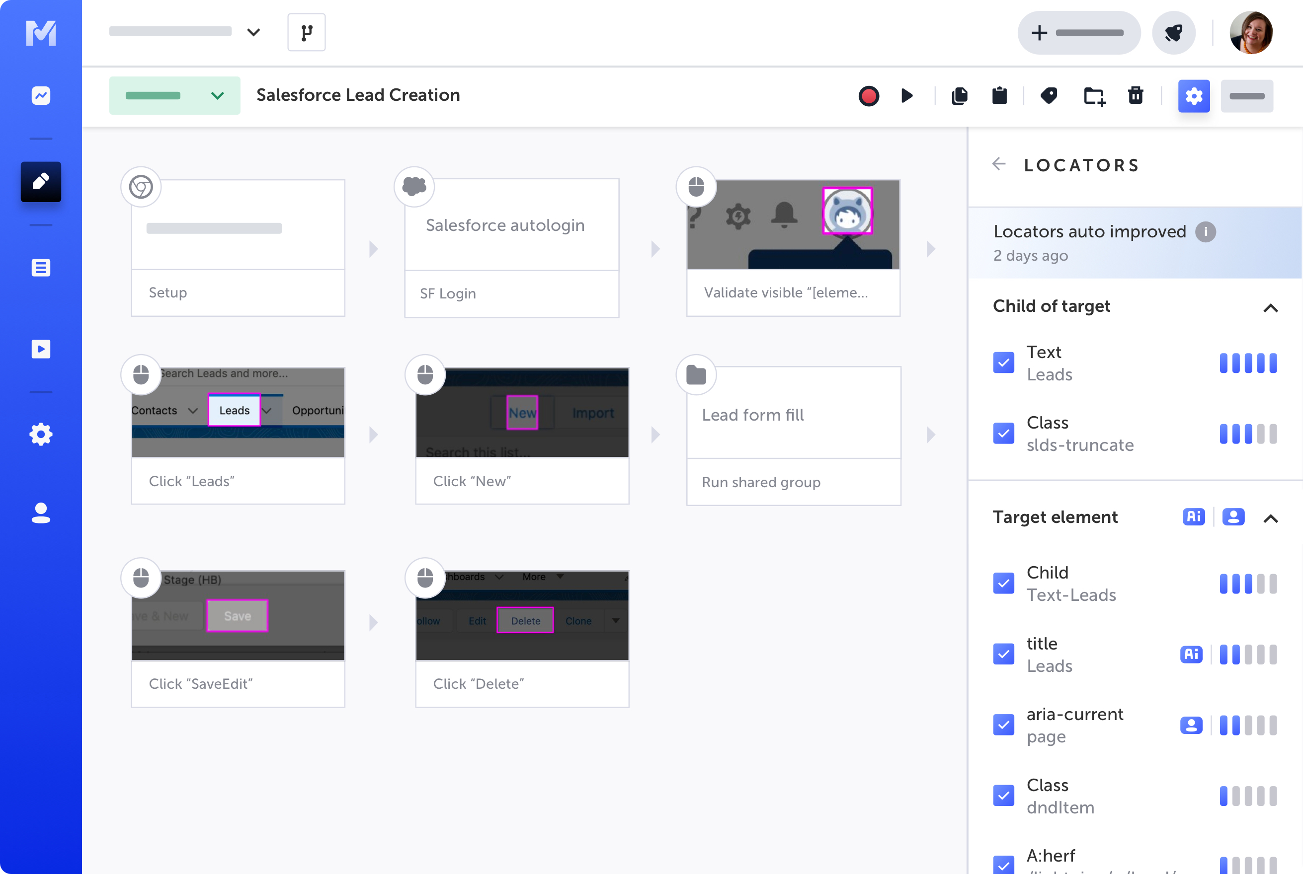The image size is (1303, 874).
Task: Collapse the Child of target section
Action: click(1270, 308)
